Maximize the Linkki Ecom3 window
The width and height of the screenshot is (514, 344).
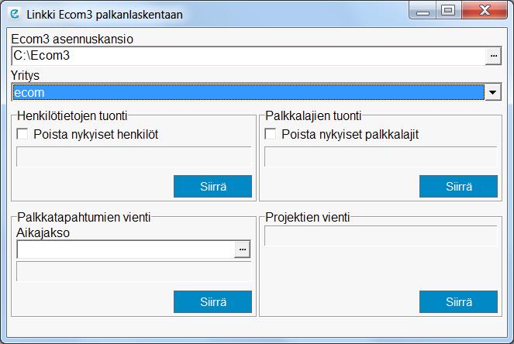pos(448,11)
